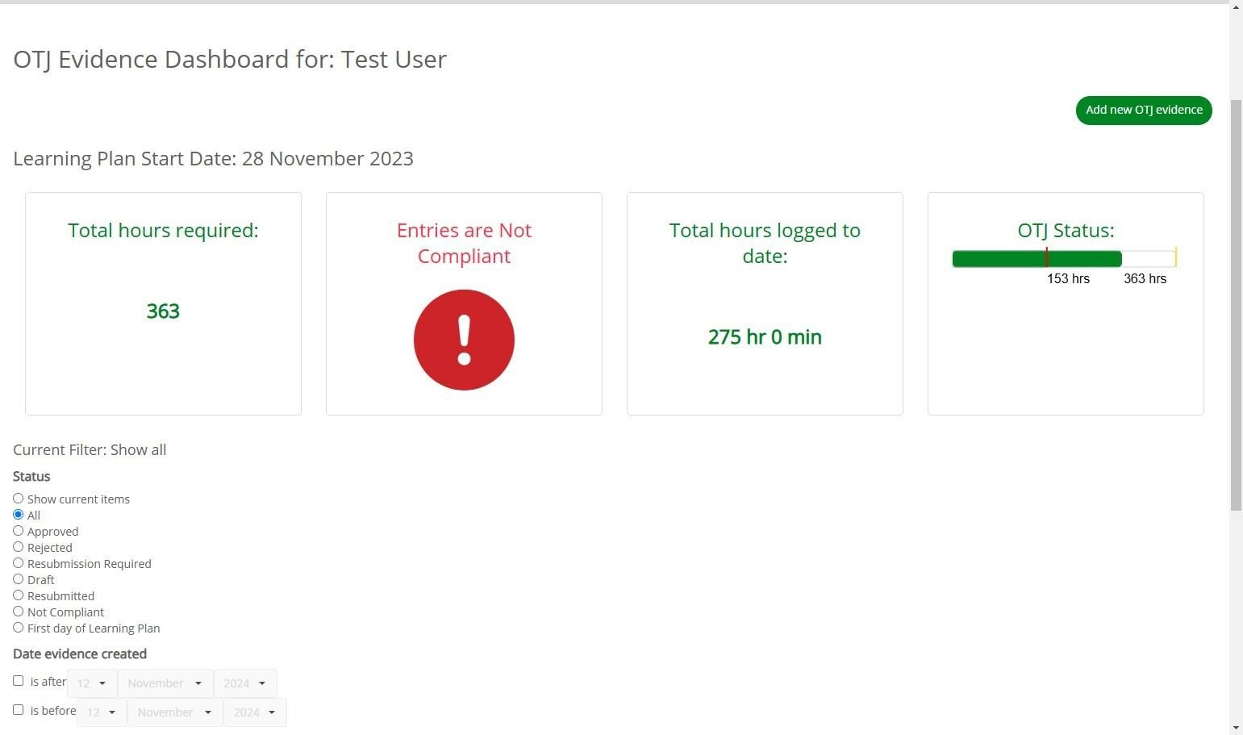Open the 'is after' month dropdown
Screen dimensions: 1243x735
165,683
